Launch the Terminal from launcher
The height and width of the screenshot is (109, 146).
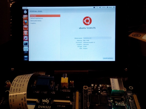[26, 43]
